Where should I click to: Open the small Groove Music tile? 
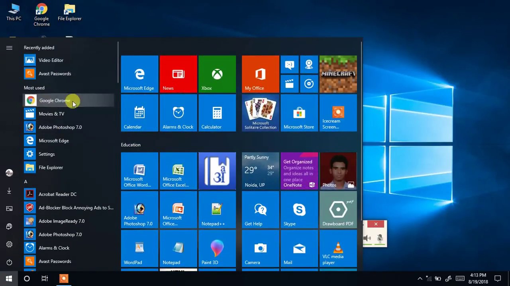click(309, 84)
